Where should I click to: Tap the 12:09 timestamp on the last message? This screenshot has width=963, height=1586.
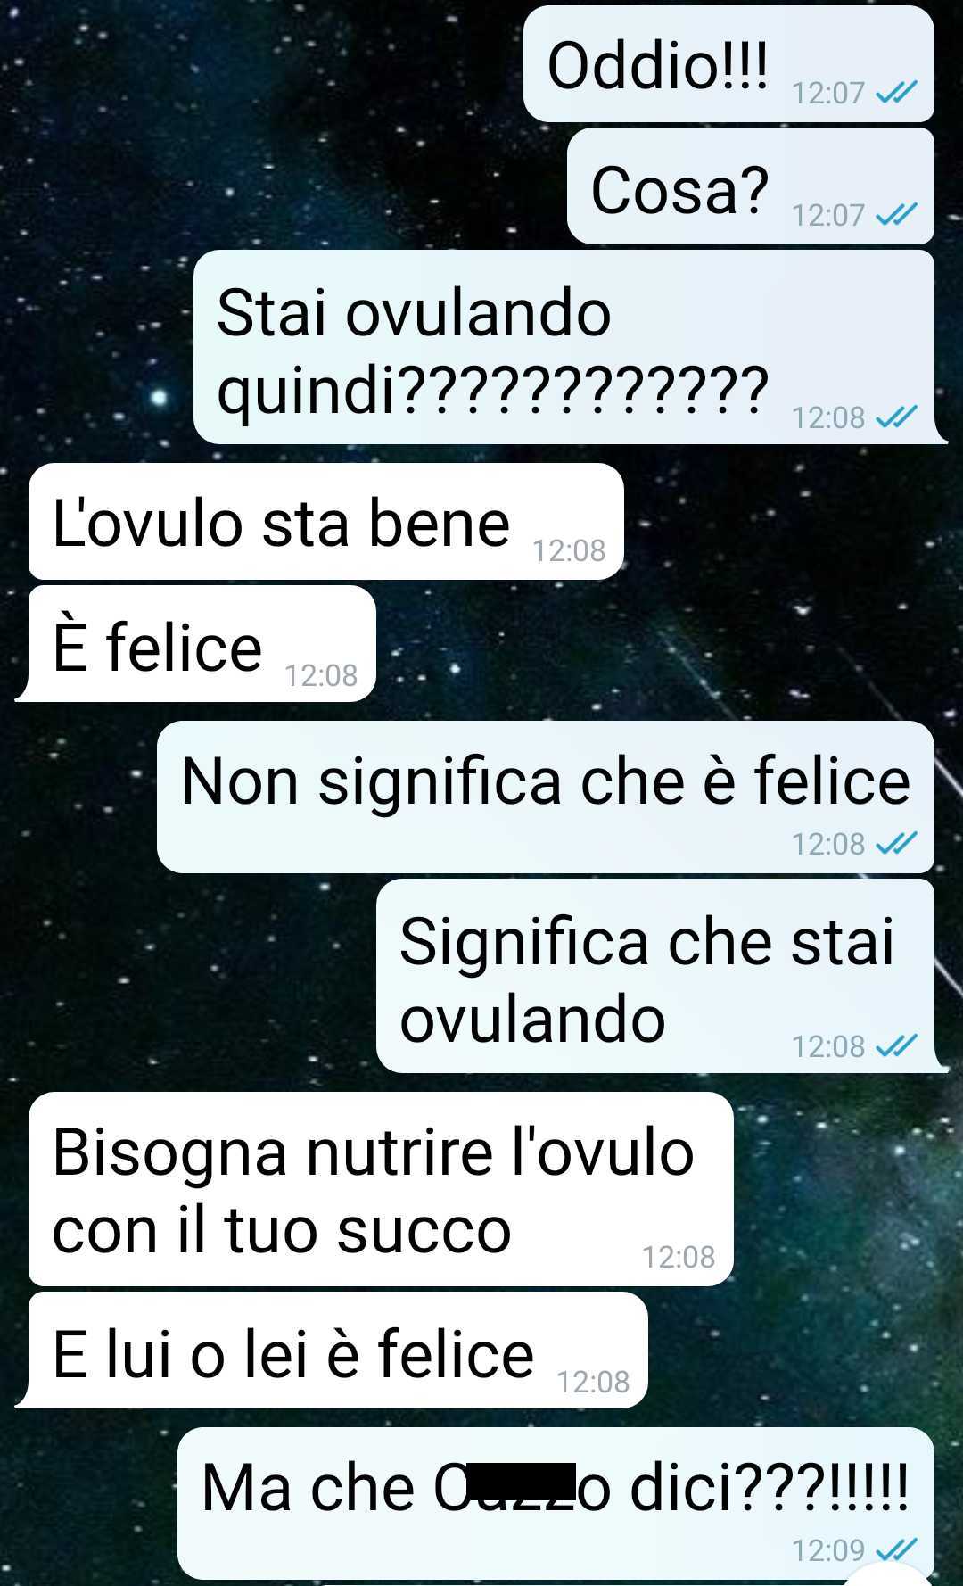click(x=828, y=1550)
